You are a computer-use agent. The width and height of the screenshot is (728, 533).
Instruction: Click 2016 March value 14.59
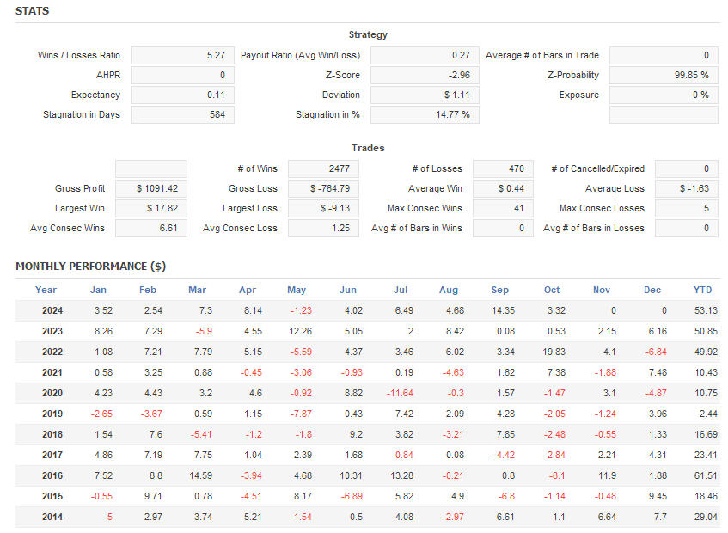pos(200,476)
